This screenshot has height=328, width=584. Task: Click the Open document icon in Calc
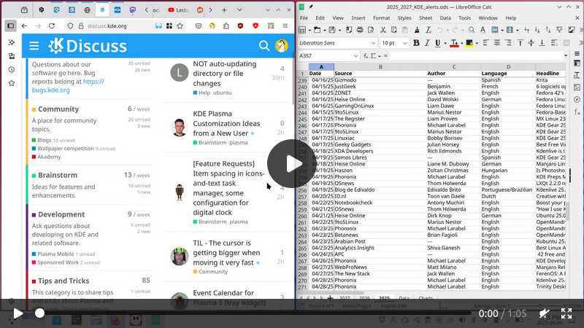pos(317,30)
